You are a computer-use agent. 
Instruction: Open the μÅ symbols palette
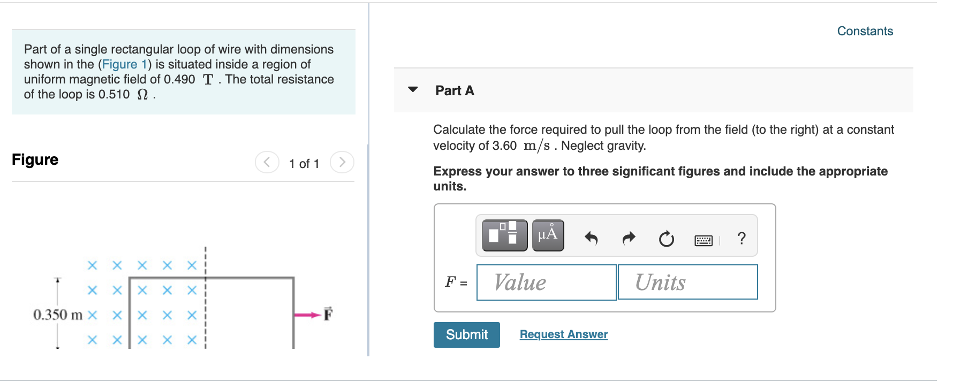[x=548, y=235]
